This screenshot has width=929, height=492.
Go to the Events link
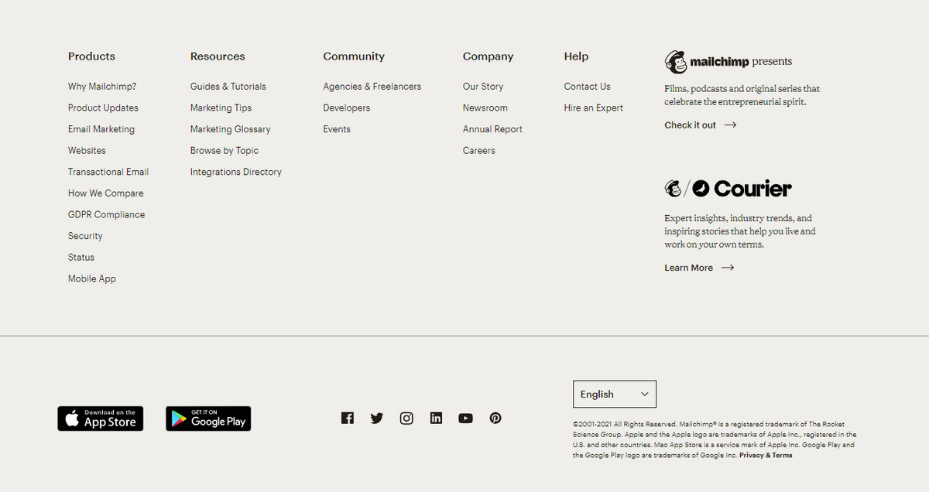pos(337,129)
